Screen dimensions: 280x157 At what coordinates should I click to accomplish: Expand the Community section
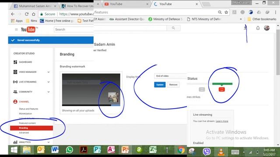(x=49, y=92)
